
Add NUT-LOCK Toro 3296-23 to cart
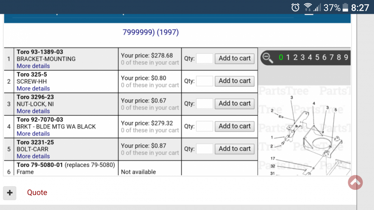pos(234,104)
